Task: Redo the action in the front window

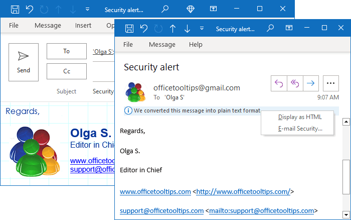Action: pos(158,29)
